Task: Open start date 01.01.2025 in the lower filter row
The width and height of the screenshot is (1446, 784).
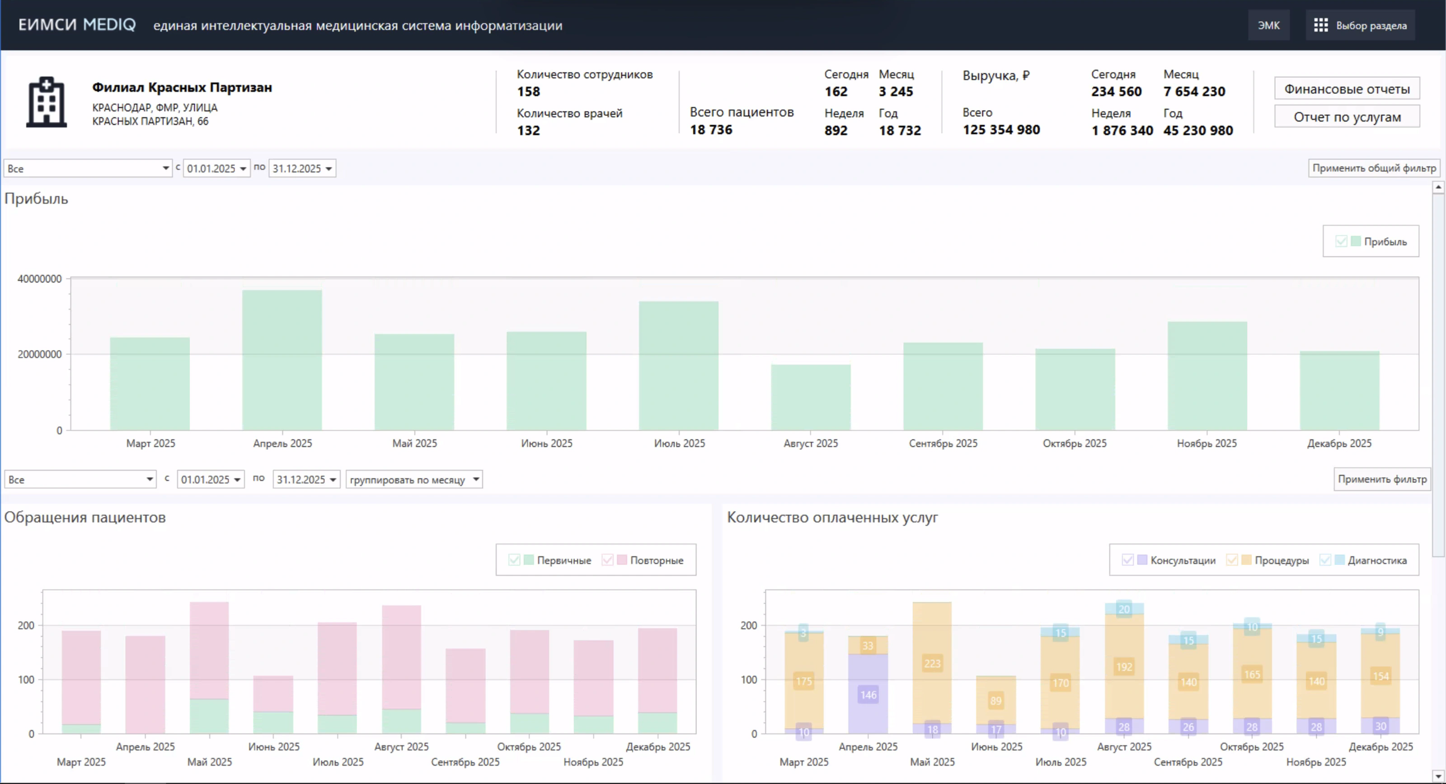Action: (211, 479)
